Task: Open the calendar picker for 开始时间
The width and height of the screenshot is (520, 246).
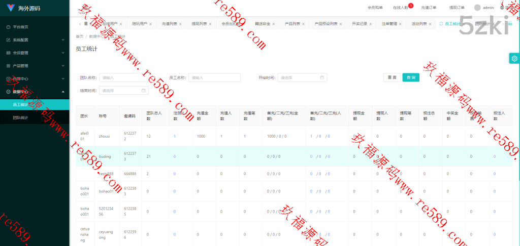Action: click(322, 77)
